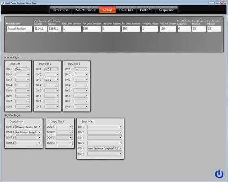Image resolution: width=228 pixels, height=182 pixels.
Task: Click the Park Rotation Position field
Action: point(214,29)
